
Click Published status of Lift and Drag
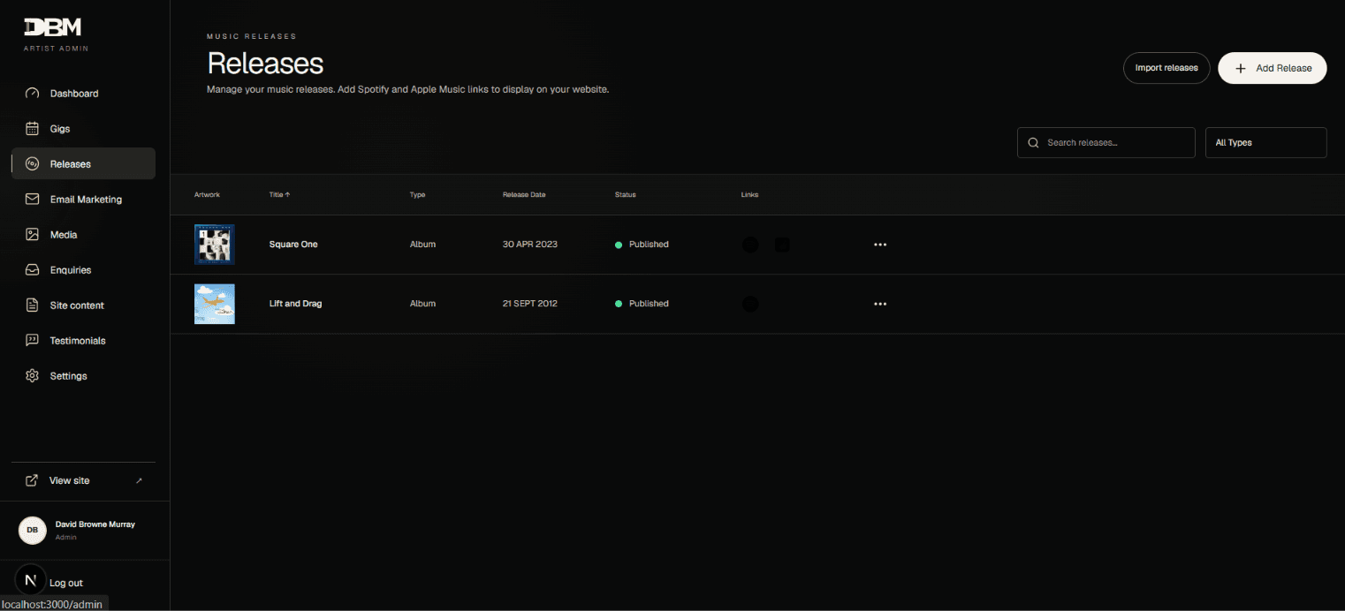pos(642,304)
